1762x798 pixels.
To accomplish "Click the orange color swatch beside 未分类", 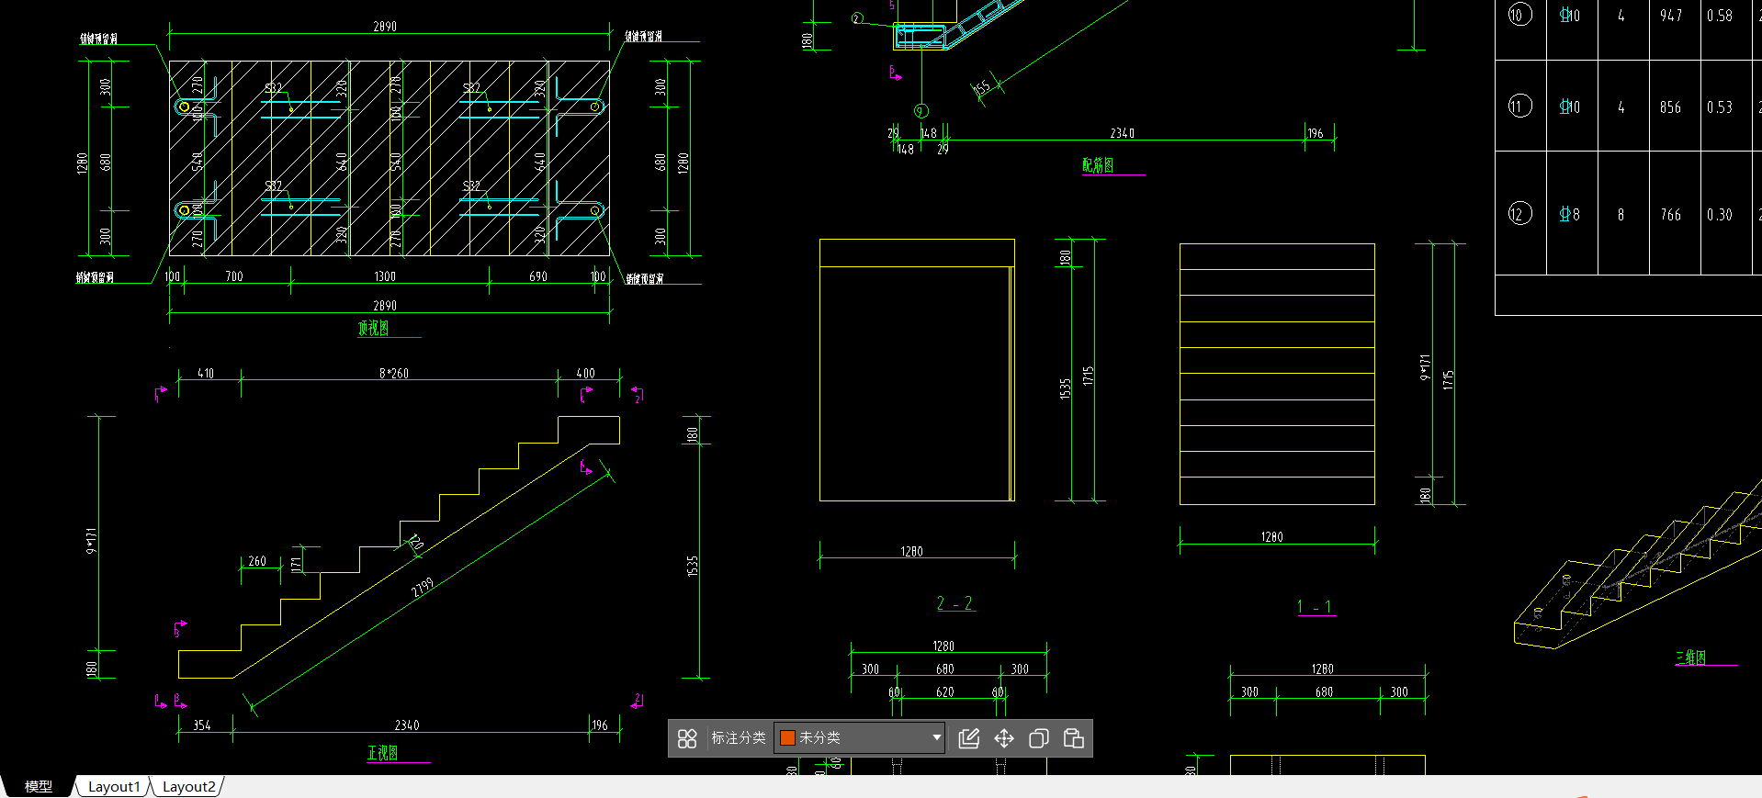I will click(787, 737).
